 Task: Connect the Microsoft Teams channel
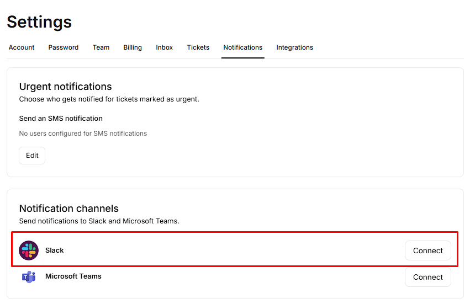pyautogui.click(x=427, y=277)
